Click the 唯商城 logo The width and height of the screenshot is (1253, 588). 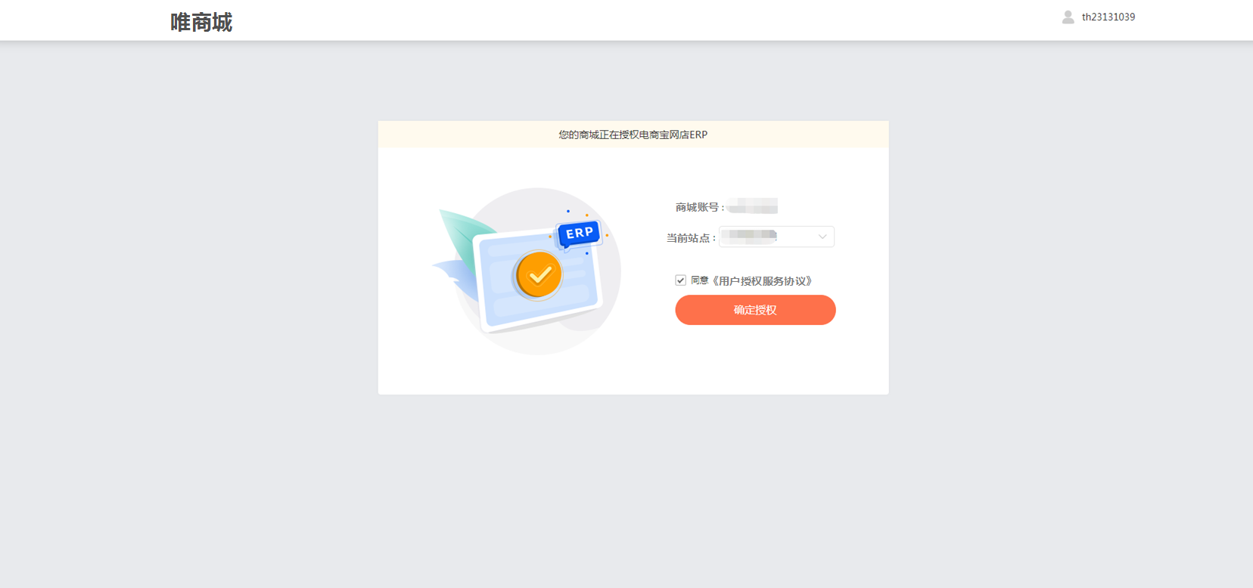coord(201,23)
